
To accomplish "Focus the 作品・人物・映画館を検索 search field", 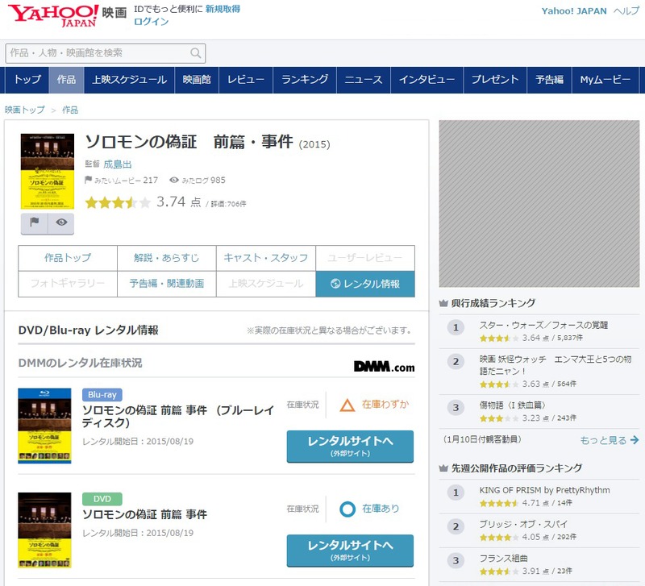I will 106,53.
